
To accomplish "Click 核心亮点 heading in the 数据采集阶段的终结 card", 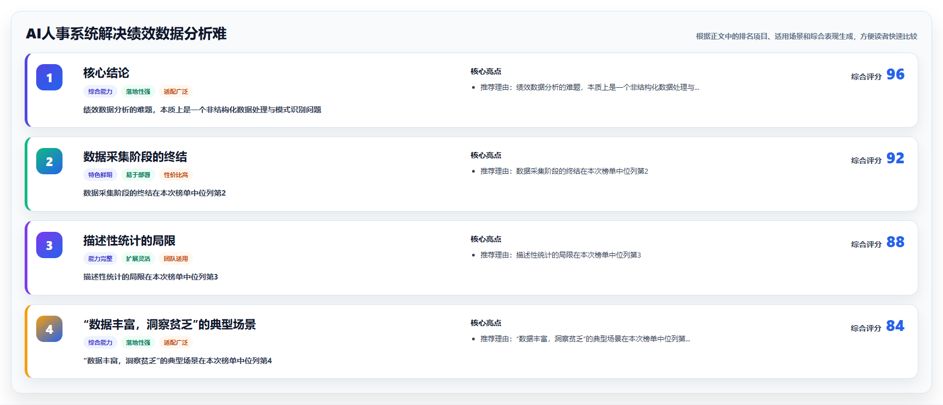I will click(x=486, y=155).
